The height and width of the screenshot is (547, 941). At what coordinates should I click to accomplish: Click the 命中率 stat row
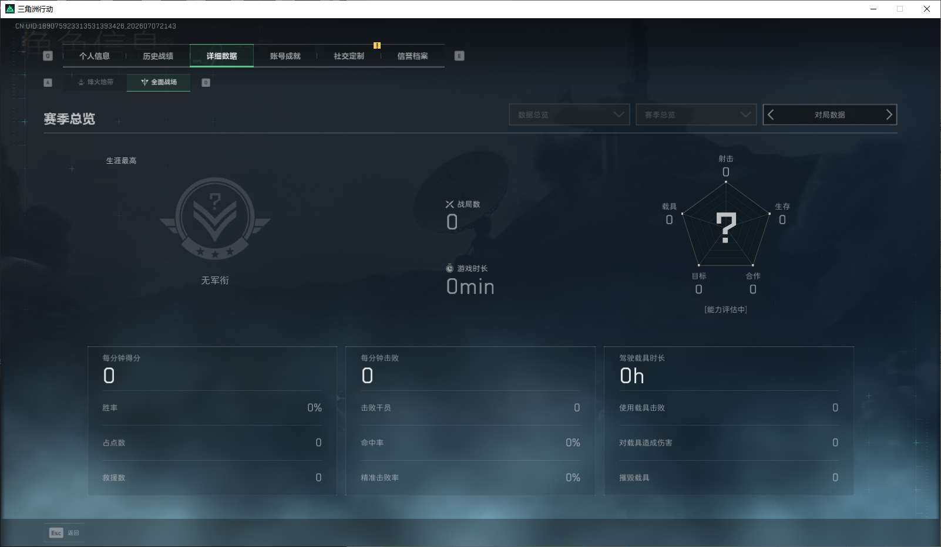click(x=470, y=443)
